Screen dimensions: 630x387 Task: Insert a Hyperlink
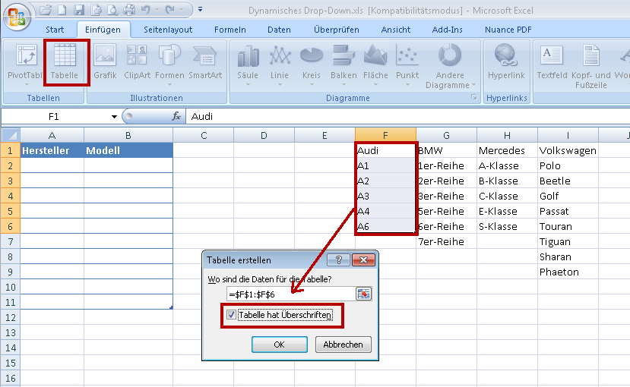506,62
